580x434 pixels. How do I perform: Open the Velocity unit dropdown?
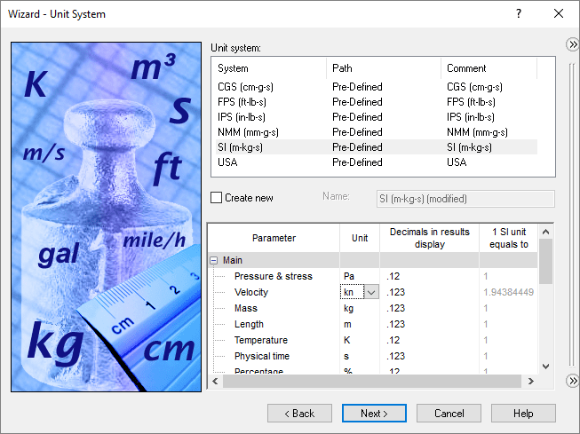coord(370,292)
